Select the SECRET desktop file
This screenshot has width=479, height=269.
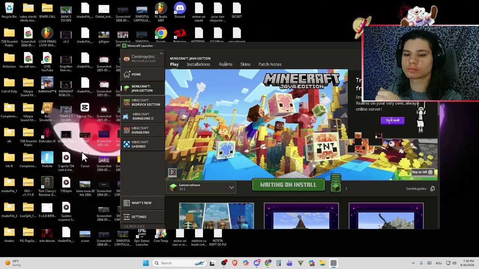pyautogui.click(x=237, y=10)
